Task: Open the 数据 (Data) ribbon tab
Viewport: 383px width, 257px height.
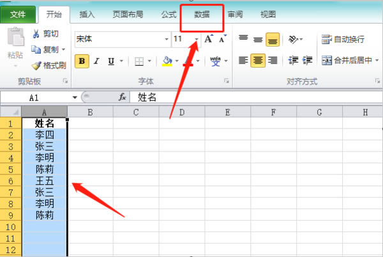Action: (202, 14)
